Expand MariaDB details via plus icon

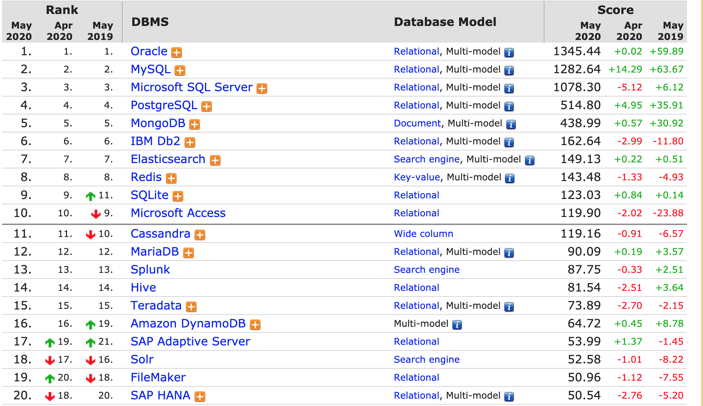point(189,253)
